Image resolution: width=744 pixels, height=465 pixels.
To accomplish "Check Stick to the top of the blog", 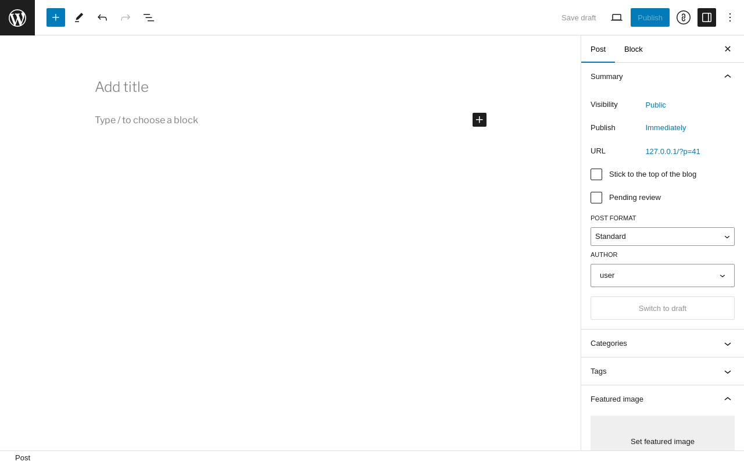I will point(596,174).
